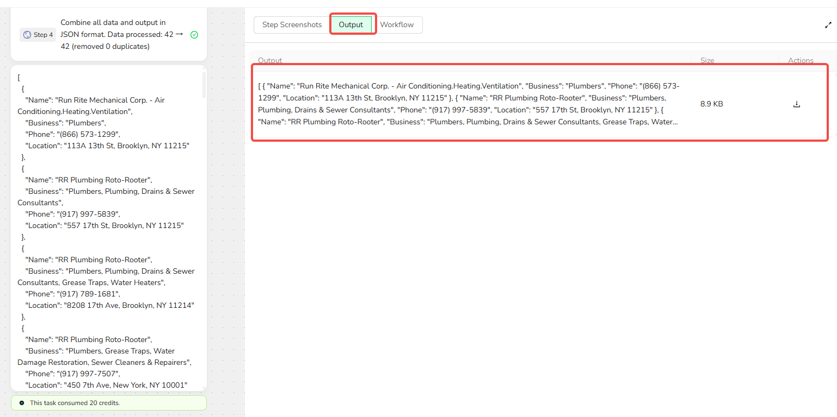This screenshot has height=417, width=837.
Task: Click the 8.9 KB size cell
Action: 711,104
